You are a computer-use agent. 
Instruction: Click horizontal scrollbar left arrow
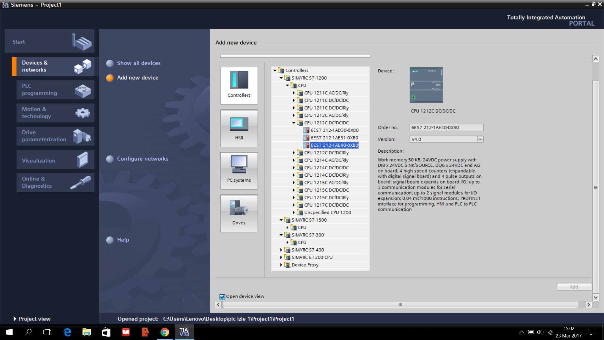tap(218, 305)
